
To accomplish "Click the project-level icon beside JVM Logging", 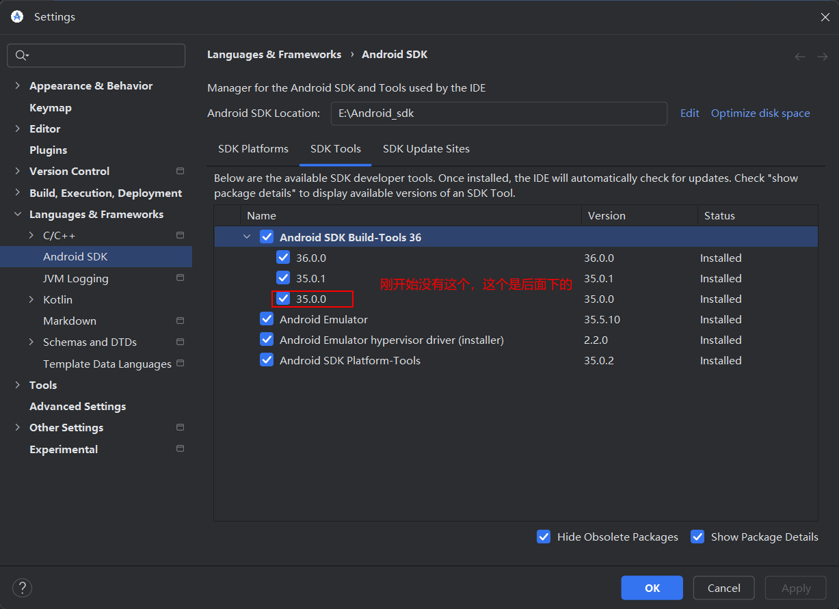I will (181, 278).
